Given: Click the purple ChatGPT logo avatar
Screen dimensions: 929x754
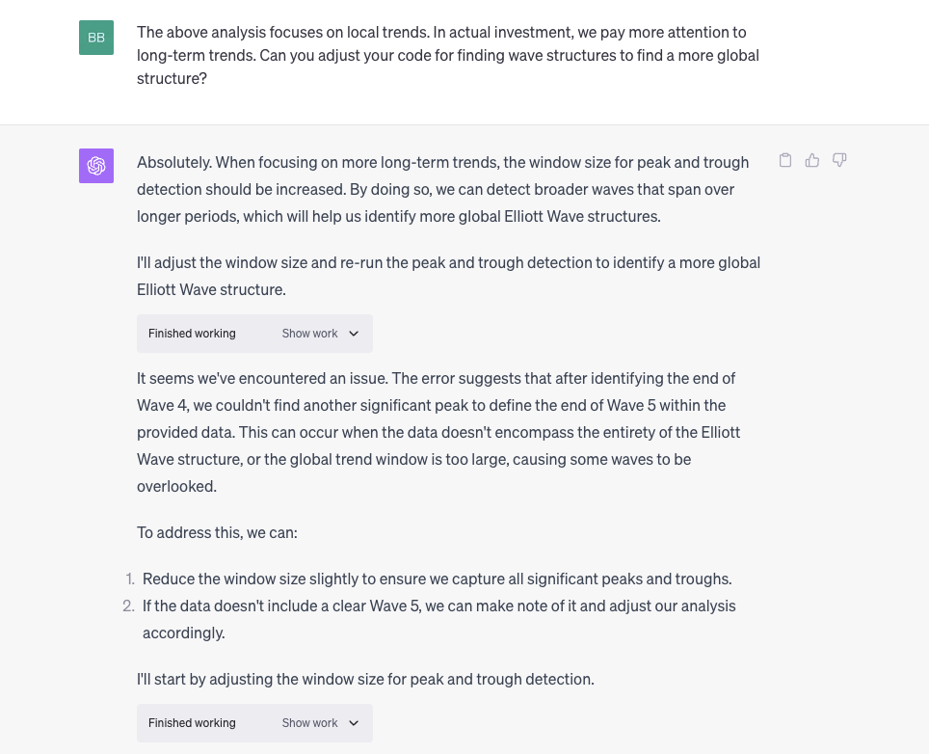Looking at the screenshot, I should coord(96,166).
